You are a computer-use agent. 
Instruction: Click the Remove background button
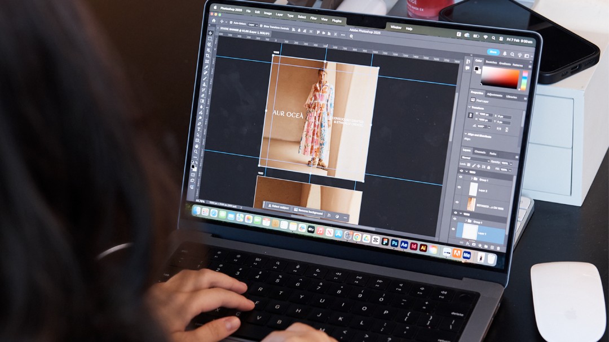[308, 211]
